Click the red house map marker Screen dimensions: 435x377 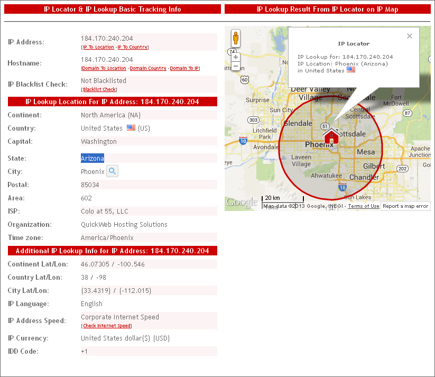click(x=331, y=136)
